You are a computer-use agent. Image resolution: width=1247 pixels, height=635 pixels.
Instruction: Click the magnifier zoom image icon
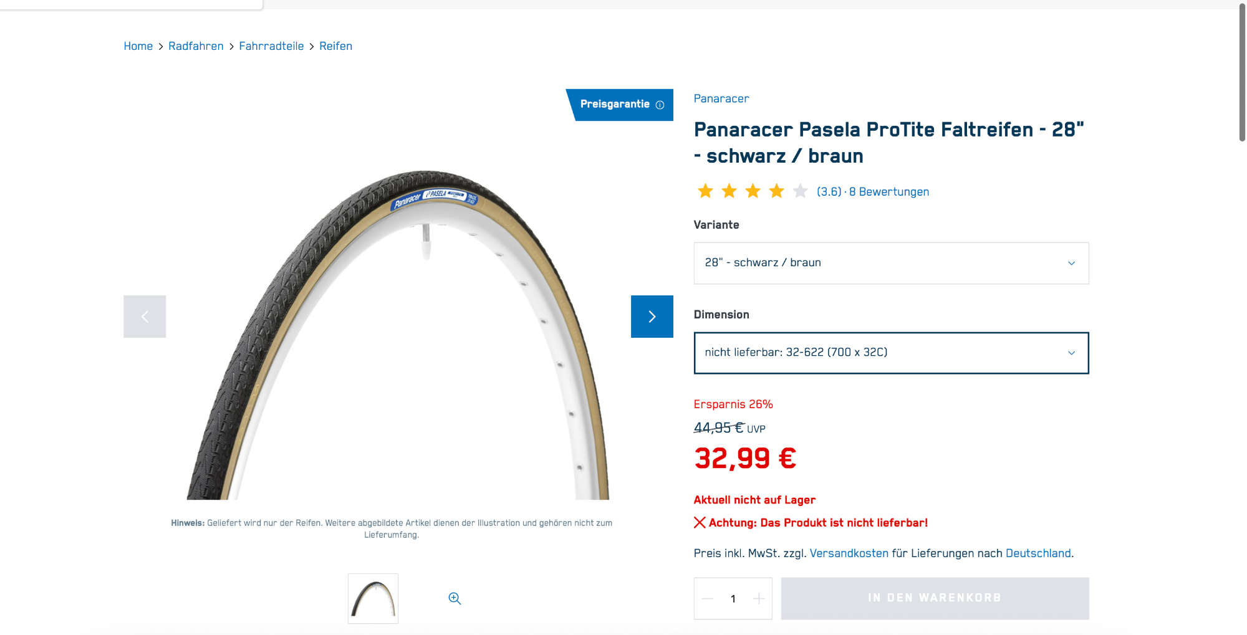click(455, 598)
